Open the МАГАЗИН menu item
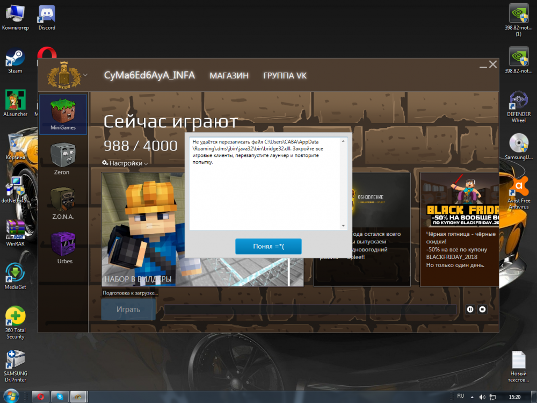537x403 pixels. [x=229, y=76]
